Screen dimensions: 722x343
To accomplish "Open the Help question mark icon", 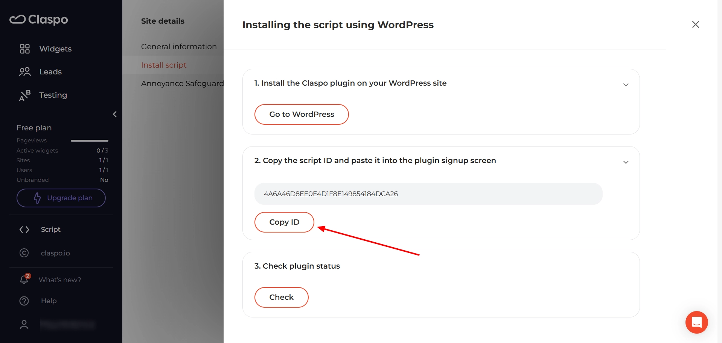I will (x=24, y=301).
